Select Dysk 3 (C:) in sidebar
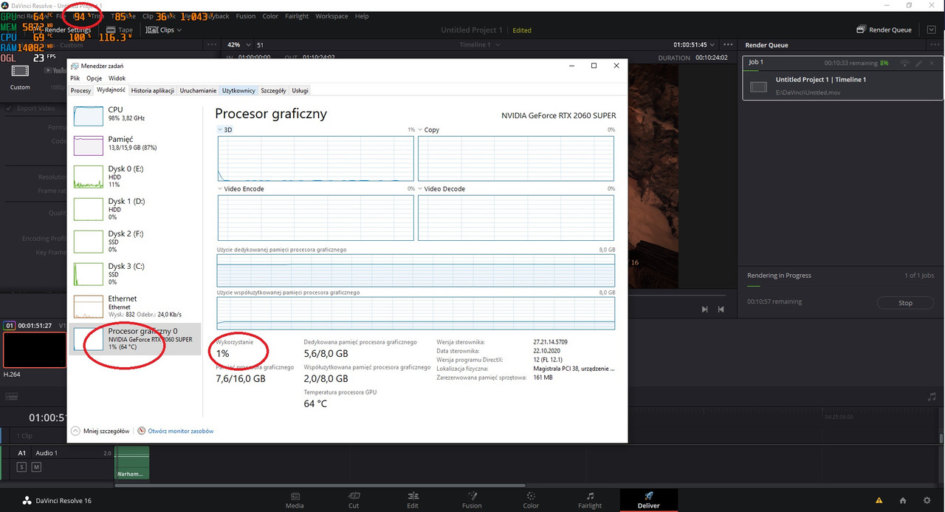 pyautogui.click(x=134, y=273)
